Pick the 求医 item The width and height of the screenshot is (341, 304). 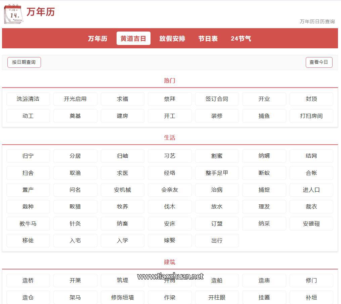click(122, 173)
